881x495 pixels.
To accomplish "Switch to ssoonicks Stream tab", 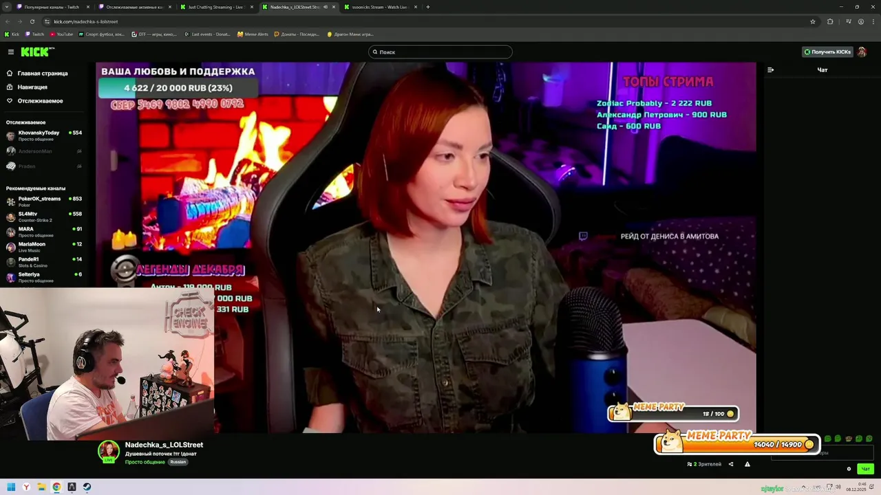I will point(380,7).
